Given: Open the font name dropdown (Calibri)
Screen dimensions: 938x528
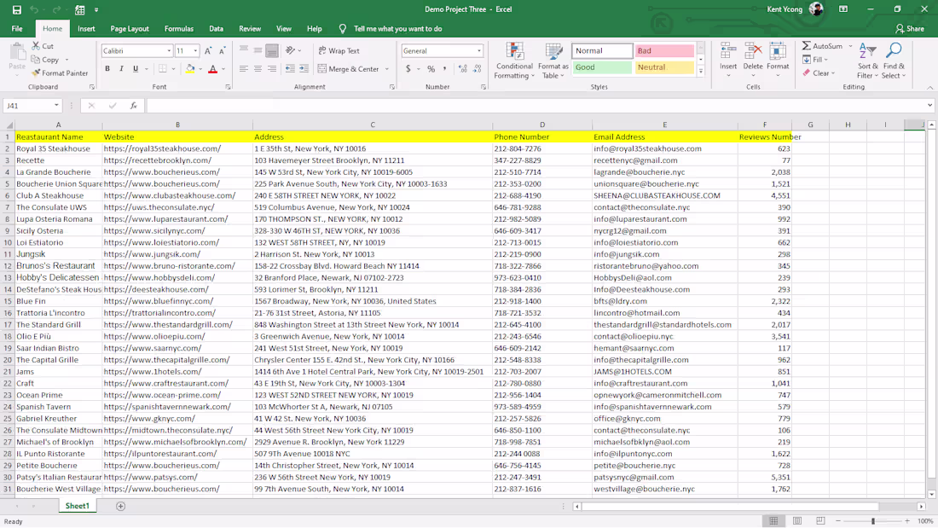Looking at the screenshot, I should (x=168, y=51).
